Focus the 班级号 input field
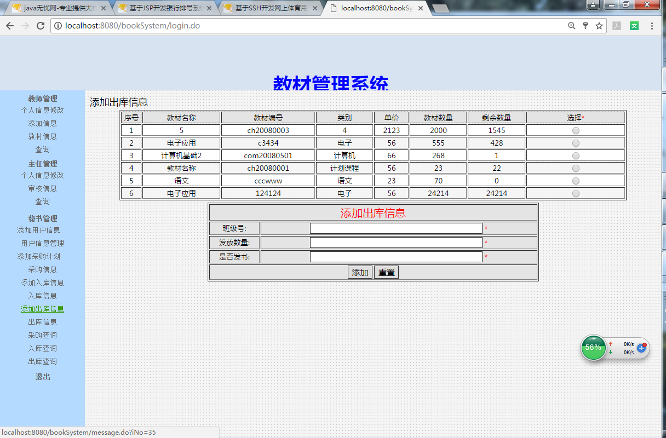This screenshot has width=666, height=438. click(x=396, y=228)
